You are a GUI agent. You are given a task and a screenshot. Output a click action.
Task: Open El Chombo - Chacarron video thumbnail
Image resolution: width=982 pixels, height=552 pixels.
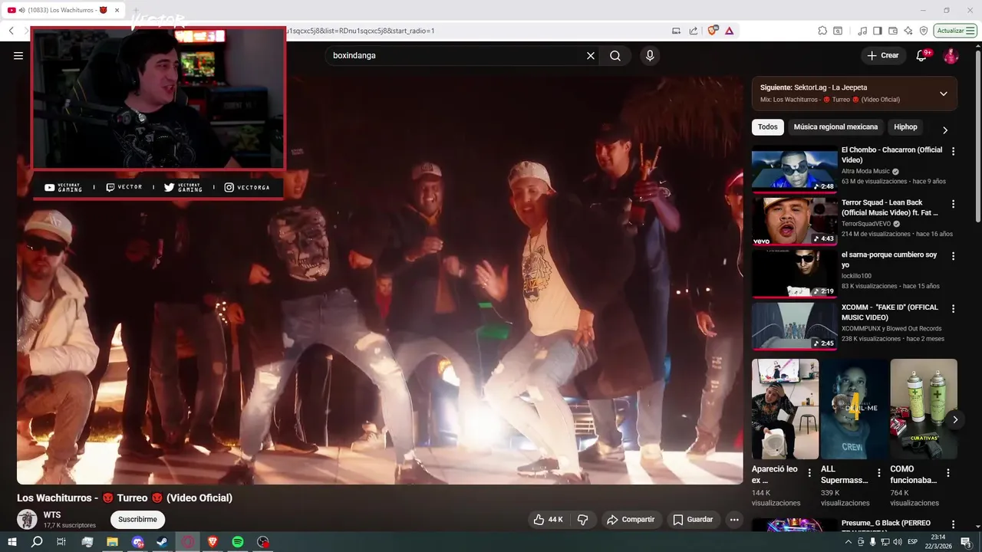click(795, 169)
